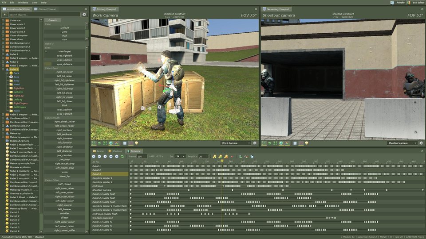Open the Work Camera dropdown
426x239 pixels.
pos(236,143)
